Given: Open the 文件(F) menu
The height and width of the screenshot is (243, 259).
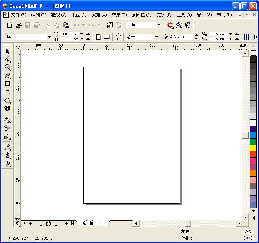Looking at the screenshot, I should click(x=19, y=15).
